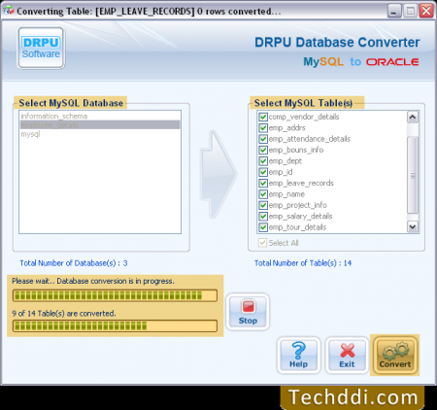Image resolution: width=437 pixels, height=410 pixels.
Task: Click the DRPU Software logo
Action: coord(41,48)
